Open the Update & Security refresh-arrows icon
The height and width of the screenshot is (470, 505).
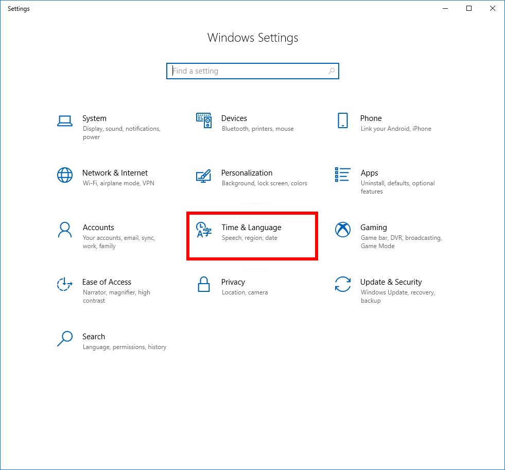pos(343,284)
